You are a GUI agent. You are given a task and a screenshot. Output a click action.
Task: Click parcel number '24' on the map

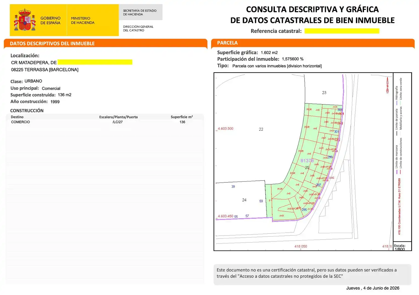(244, 200)
